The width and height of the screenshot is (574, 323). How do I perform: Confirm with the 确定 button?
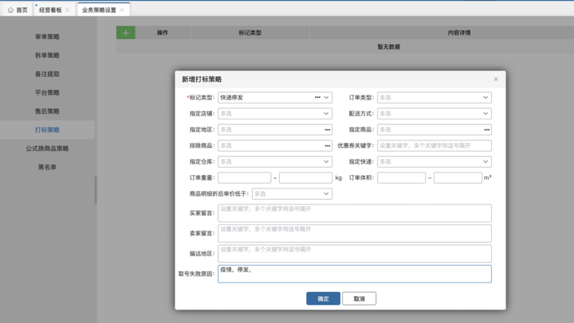(x=323, y=298)
